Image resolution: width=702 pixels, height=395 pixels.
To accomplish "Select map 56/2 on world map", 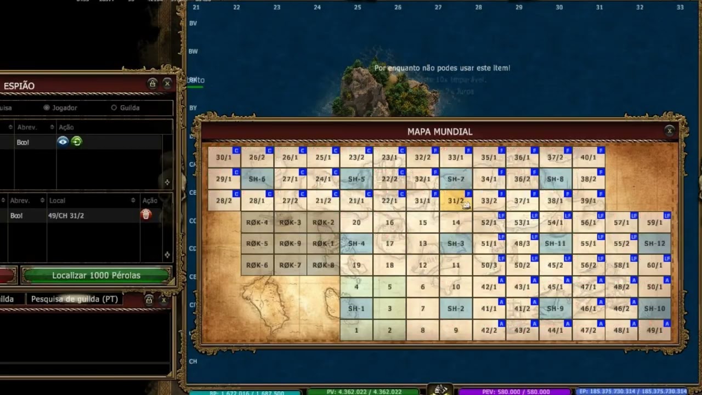I will click(x=588, y=265).
